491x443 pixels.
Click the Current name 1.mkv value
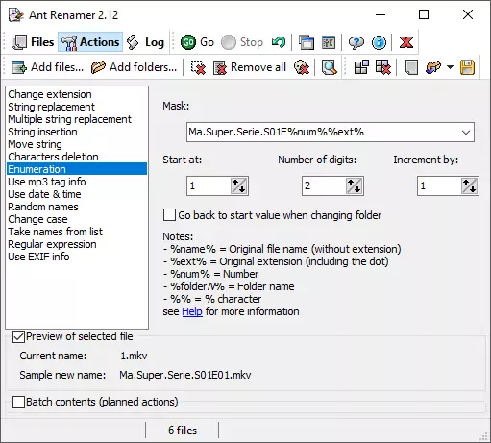pyautogui.click(x=134, y=356)
